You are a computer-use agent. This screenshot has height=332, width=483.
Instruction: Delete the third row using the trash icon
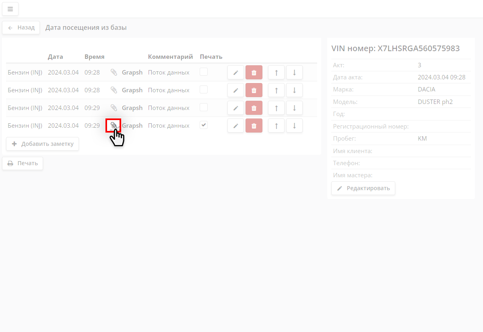pos(254,108)
